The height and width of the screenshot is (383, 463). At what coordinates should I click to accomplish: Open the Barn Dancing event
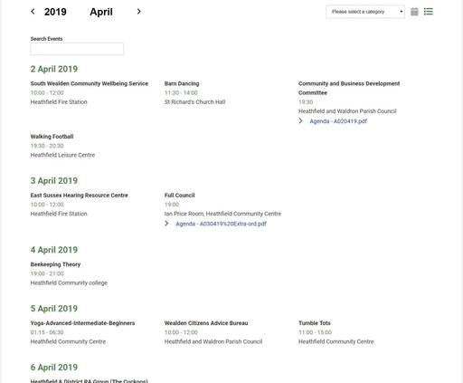182,83
